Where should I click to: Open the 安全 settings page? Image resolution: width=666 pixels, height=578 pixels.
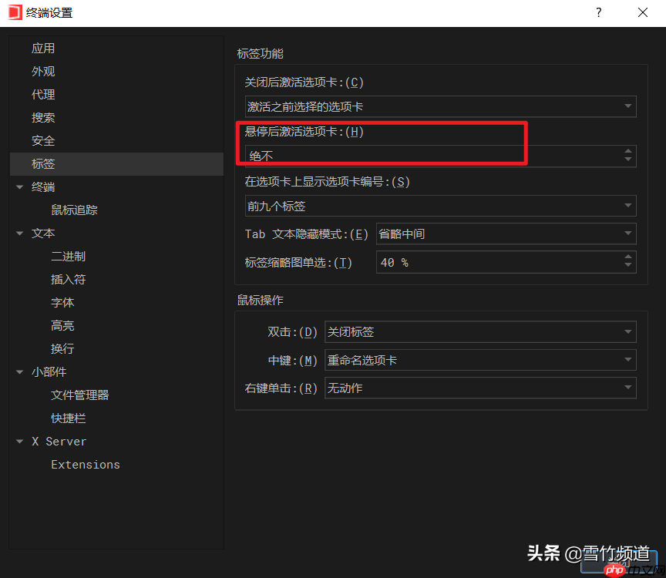[43, 140]
